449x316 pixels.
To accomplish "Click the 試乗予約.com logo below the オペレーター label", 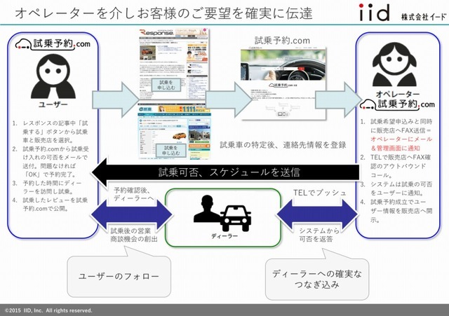I will 397,104.
